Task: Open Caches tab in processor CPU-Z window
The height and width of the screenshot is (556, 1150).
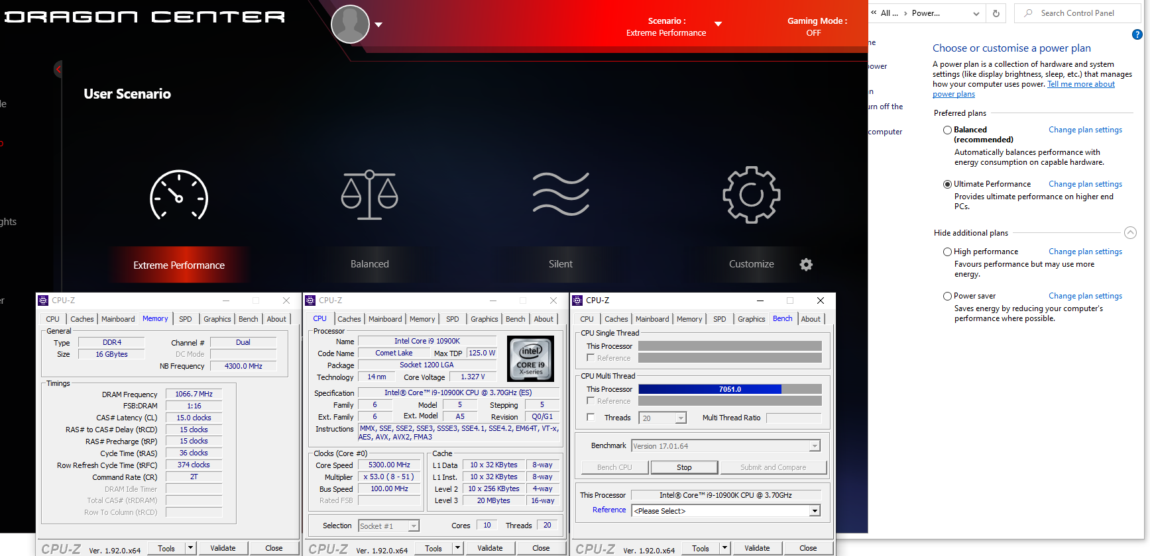Action: click(349, 319)
